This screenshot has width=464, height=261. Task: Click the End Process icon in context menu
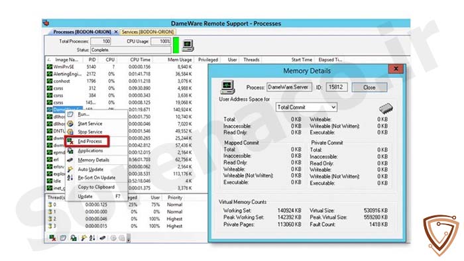click(x=70, y=141)
